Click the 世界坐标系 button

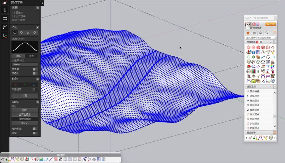(x=25, y=114)
